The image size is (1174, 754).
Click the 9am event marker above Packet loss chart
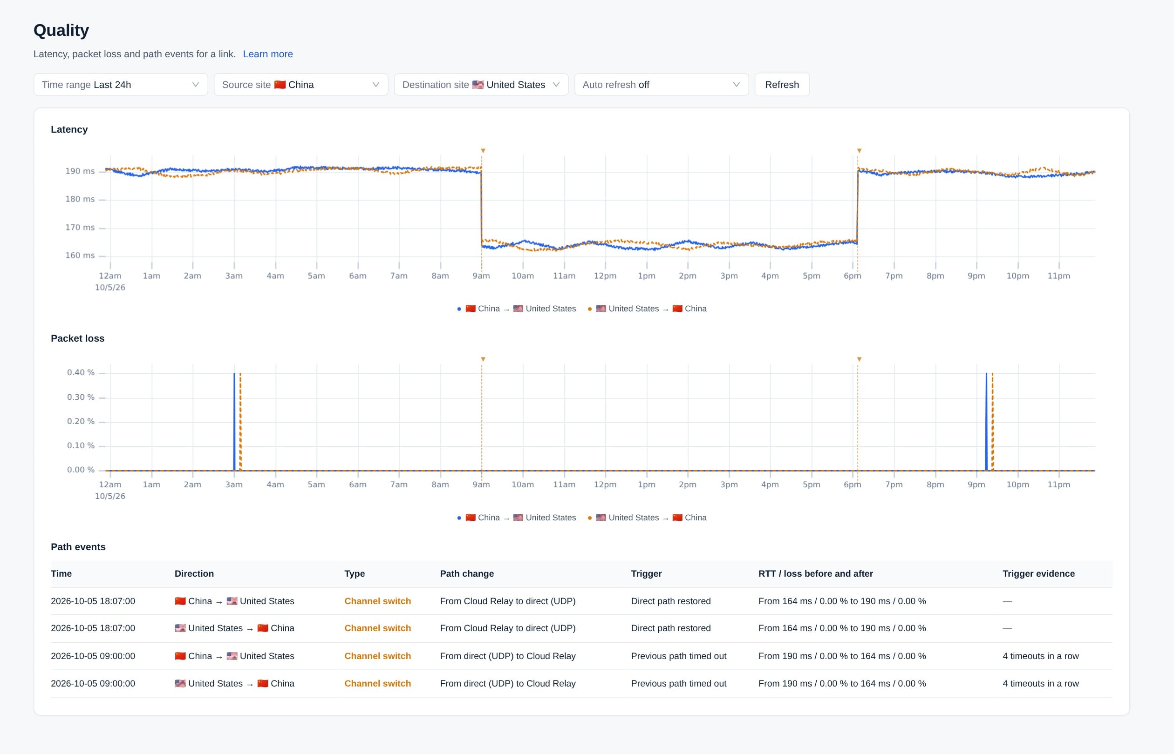tap(483, 359)
